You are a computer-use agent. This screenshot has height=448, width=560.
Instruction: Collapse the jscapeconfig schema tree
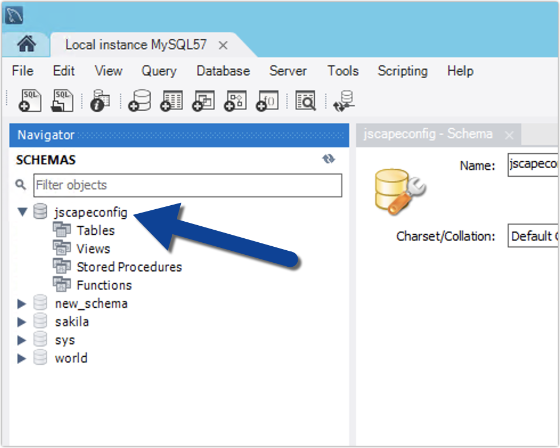(x=21, y=212)
